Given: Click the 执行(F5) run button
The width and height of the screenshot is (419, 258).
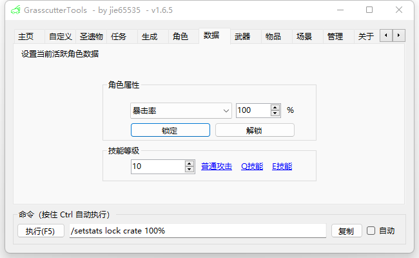Looking at the screenshot, I should 41,232.
